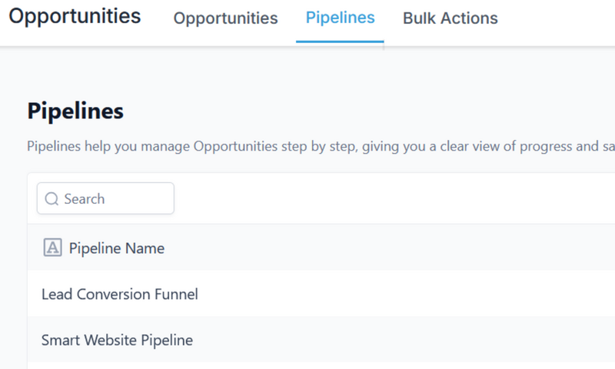Click the Opportunities page title
Screen dimensions: 615x369
pyautogui.click(x=75, y=16)
